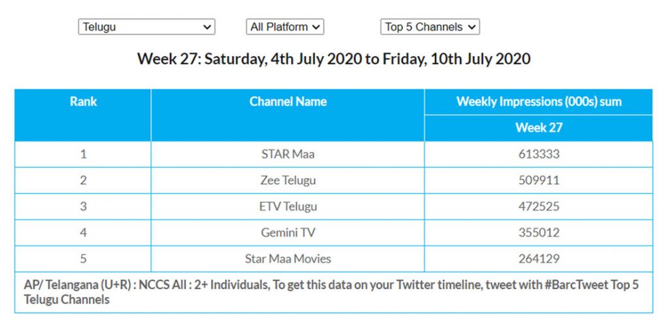Click the rank 1 cell

83,155
